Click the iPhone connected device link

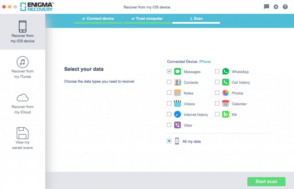pyautogui.click(x=205, y=62)
